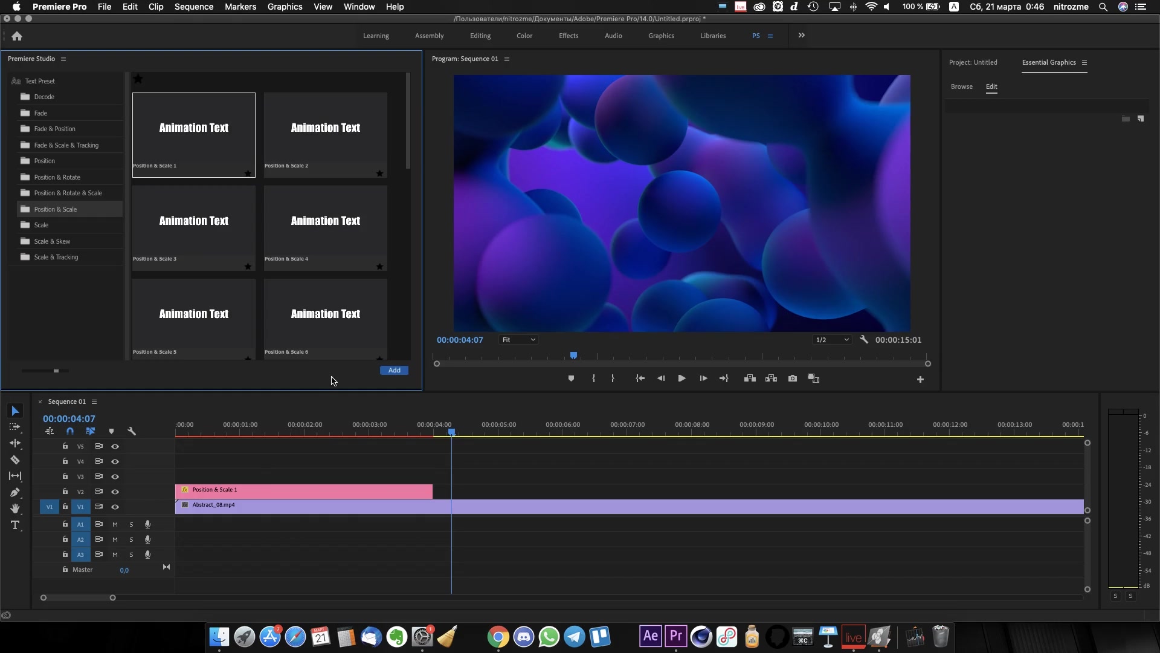This screenshot has height=653, width=1160.
Task: Click the Lift button
Action: 750,378
